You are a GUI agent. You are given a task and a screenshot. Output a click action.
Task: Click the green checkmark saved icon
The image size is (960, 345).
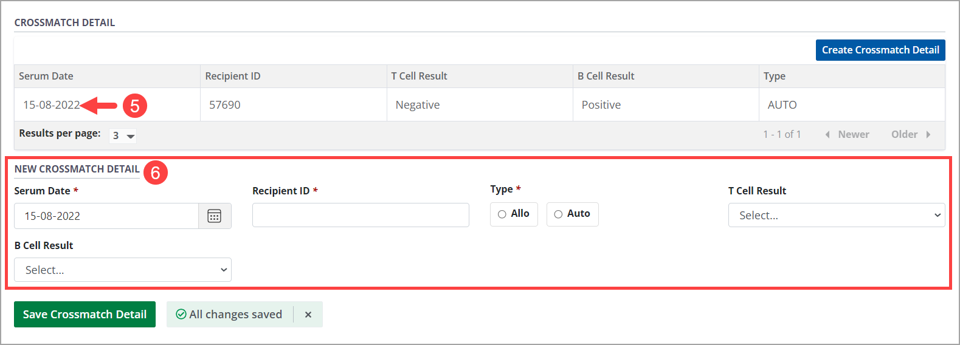click(x=181, y=315)
